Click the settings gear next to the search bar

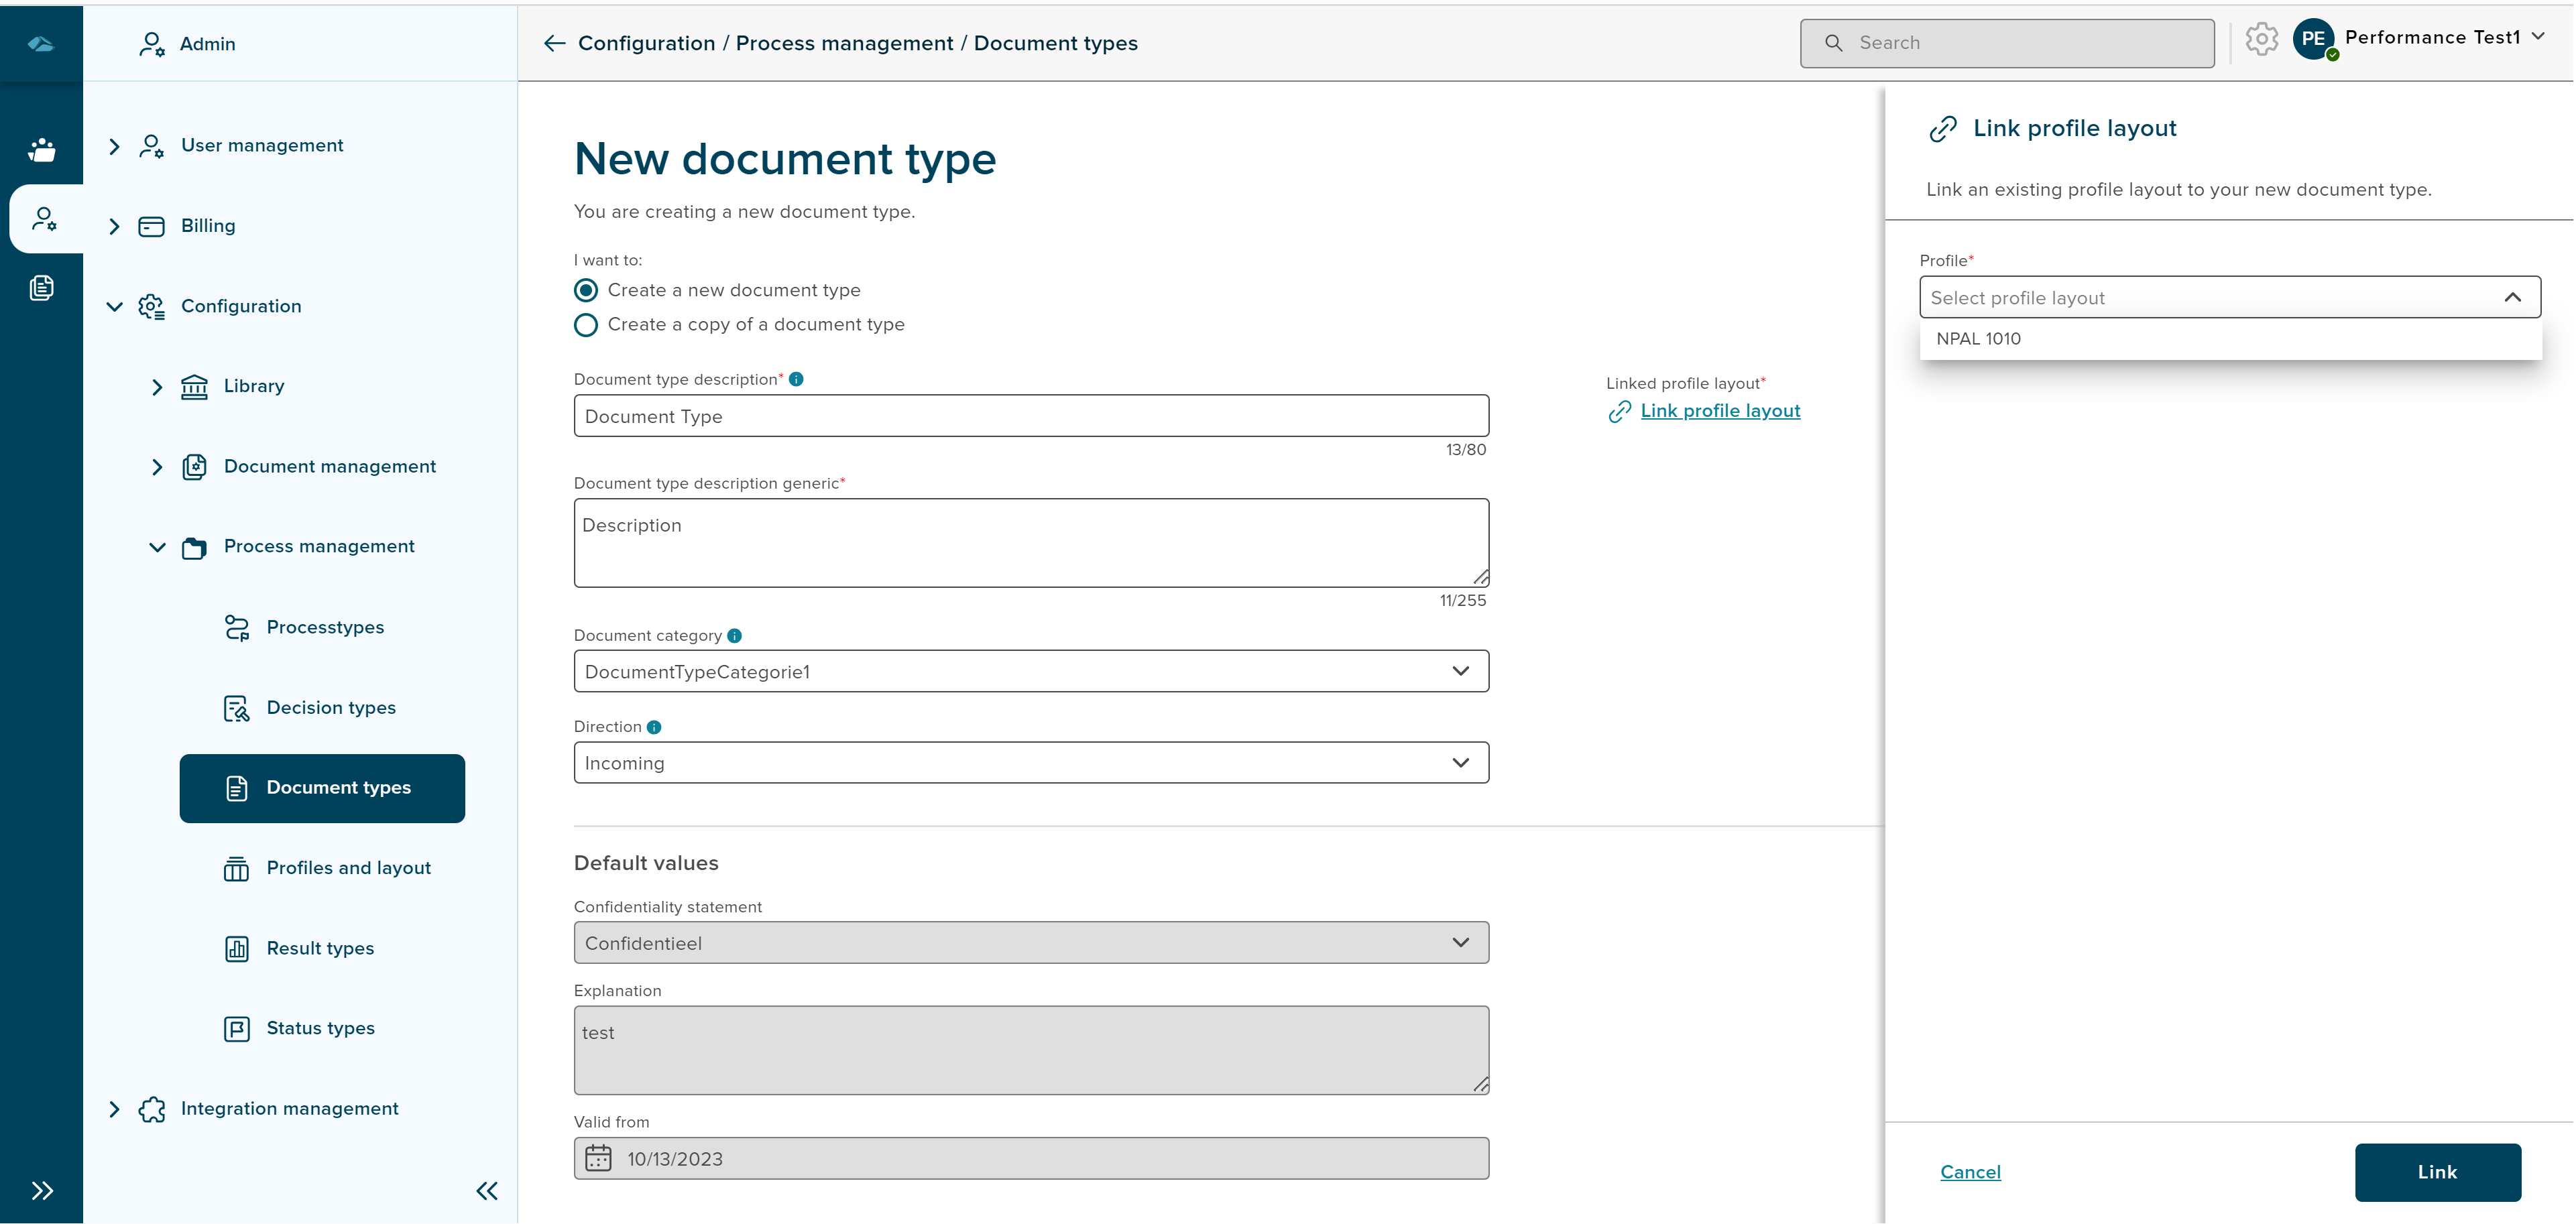pyautogui.click(x=2262, y=40)
